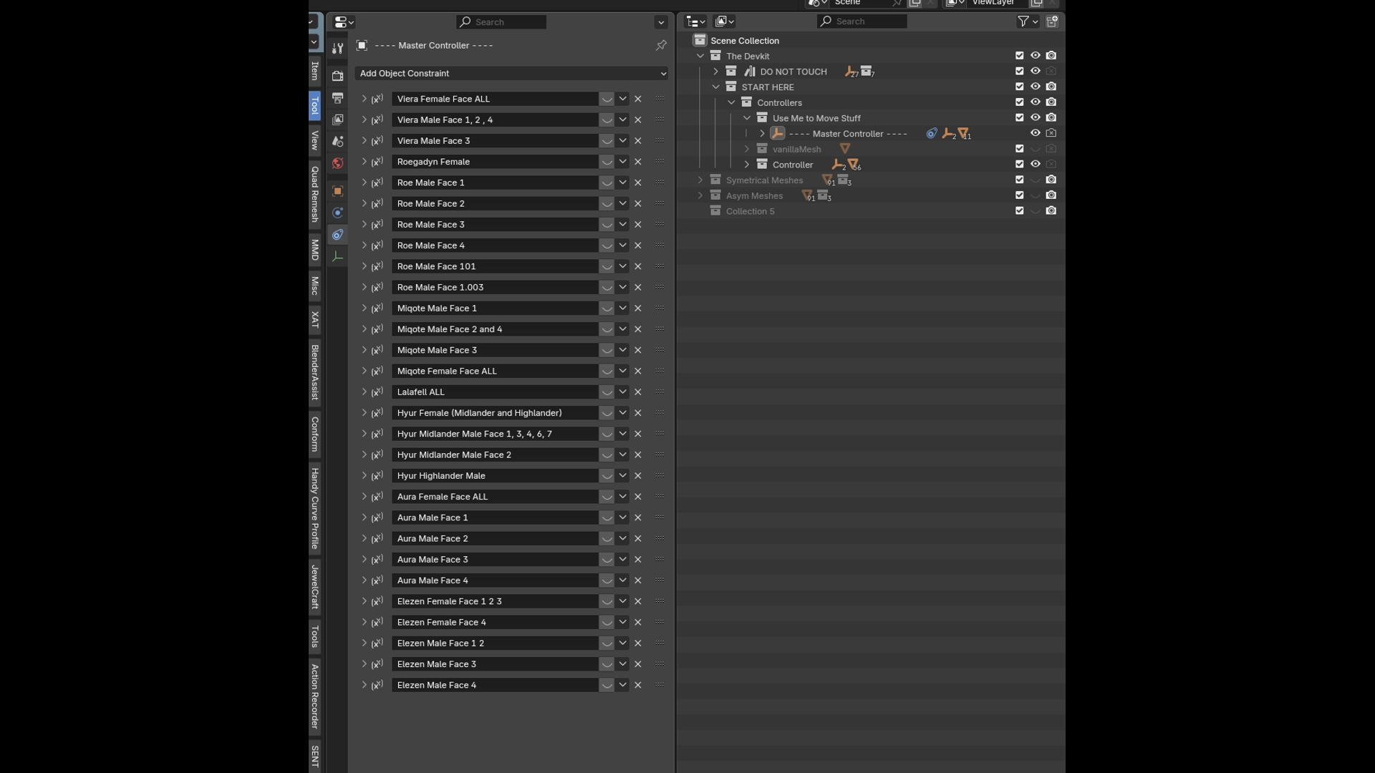The image size is (1375, 773).
Task: Toggle render camera for Asym Meshes
Action: pos(1051,195)
